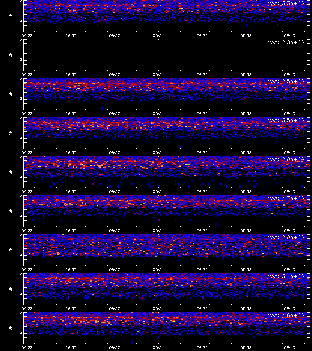Click the 3R spectrogram plot area
The height and width of the screenshot is (351, 312).
tap(167, 94)
